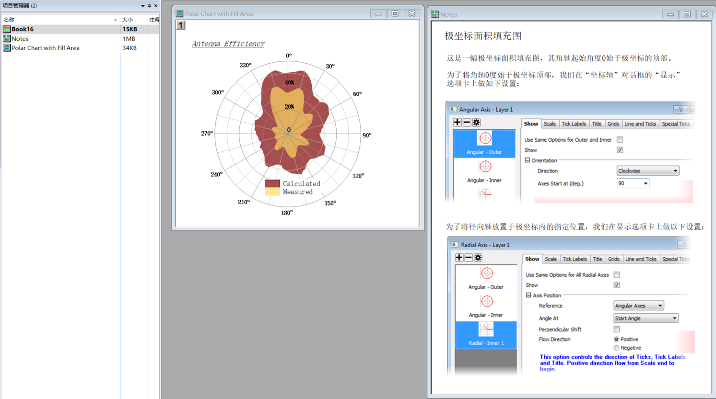The height and width of the screenshot is (399, 716).
Task: Select Angular - Outer icon in Angular Axis dialog
Action: click(485, 138)
